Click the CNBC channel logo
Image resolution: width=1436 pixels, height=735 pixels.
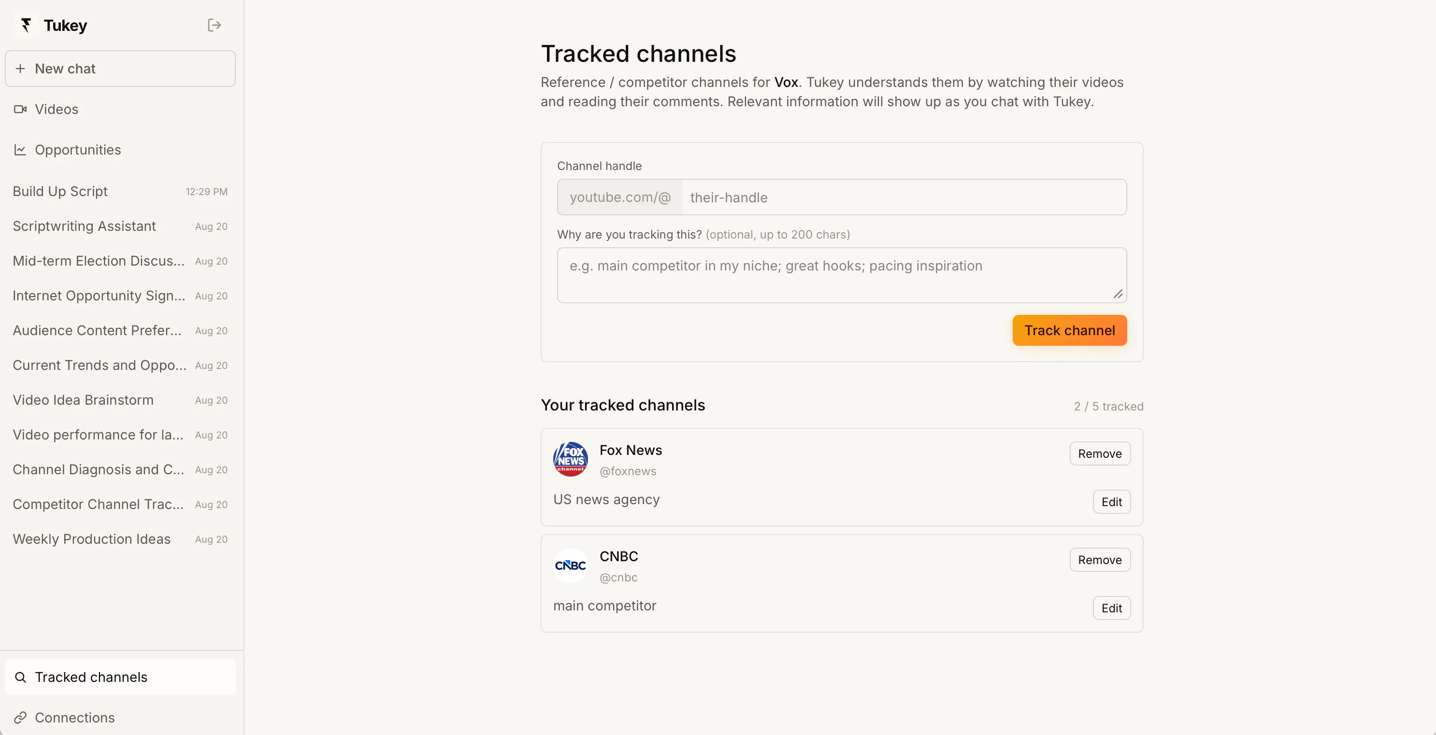570,565
